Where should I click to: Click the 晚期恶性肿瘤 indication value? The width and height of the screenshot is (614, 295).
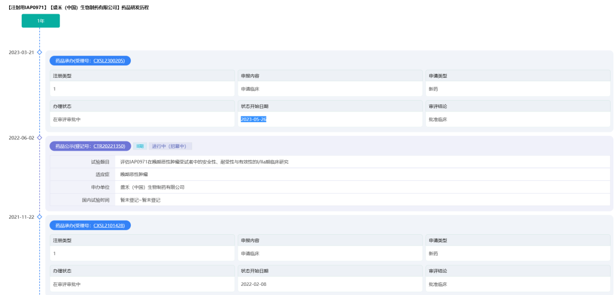(x=130, y=174)
